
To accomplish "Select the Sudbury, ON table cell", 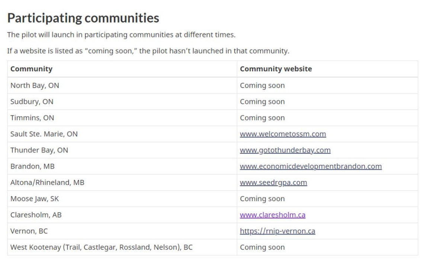I will (32, 102).
